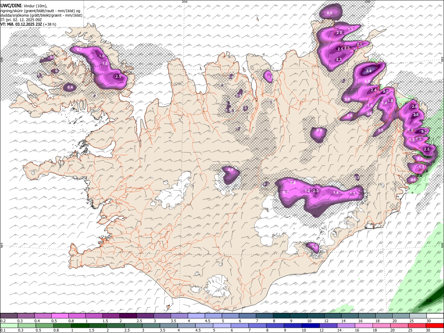Pick the dark teal swatch at 9 on upper scale
The image size is (444, 333).
coord(298,316)
